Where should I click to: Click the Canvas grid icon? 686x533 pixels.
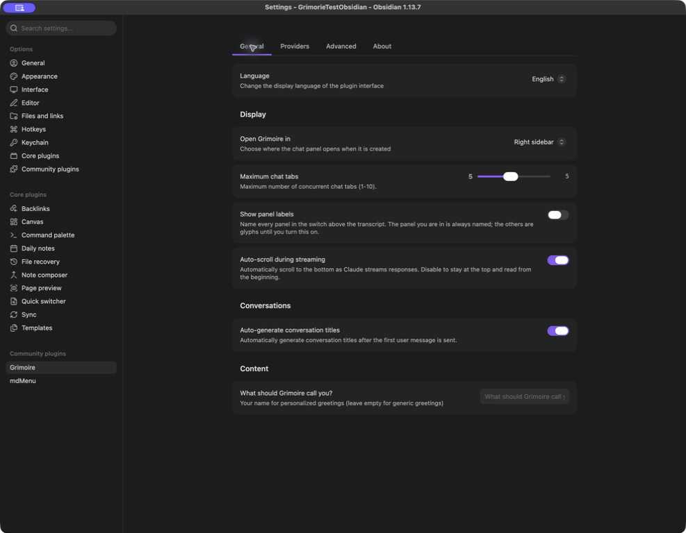tap(14, 222)
